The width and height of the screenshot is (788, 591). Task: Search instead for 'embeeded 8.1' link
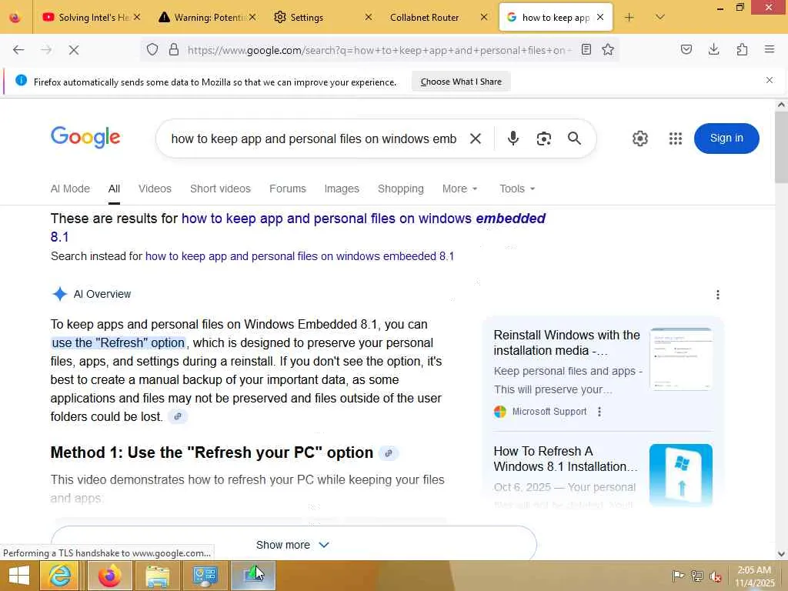point(299,256)
